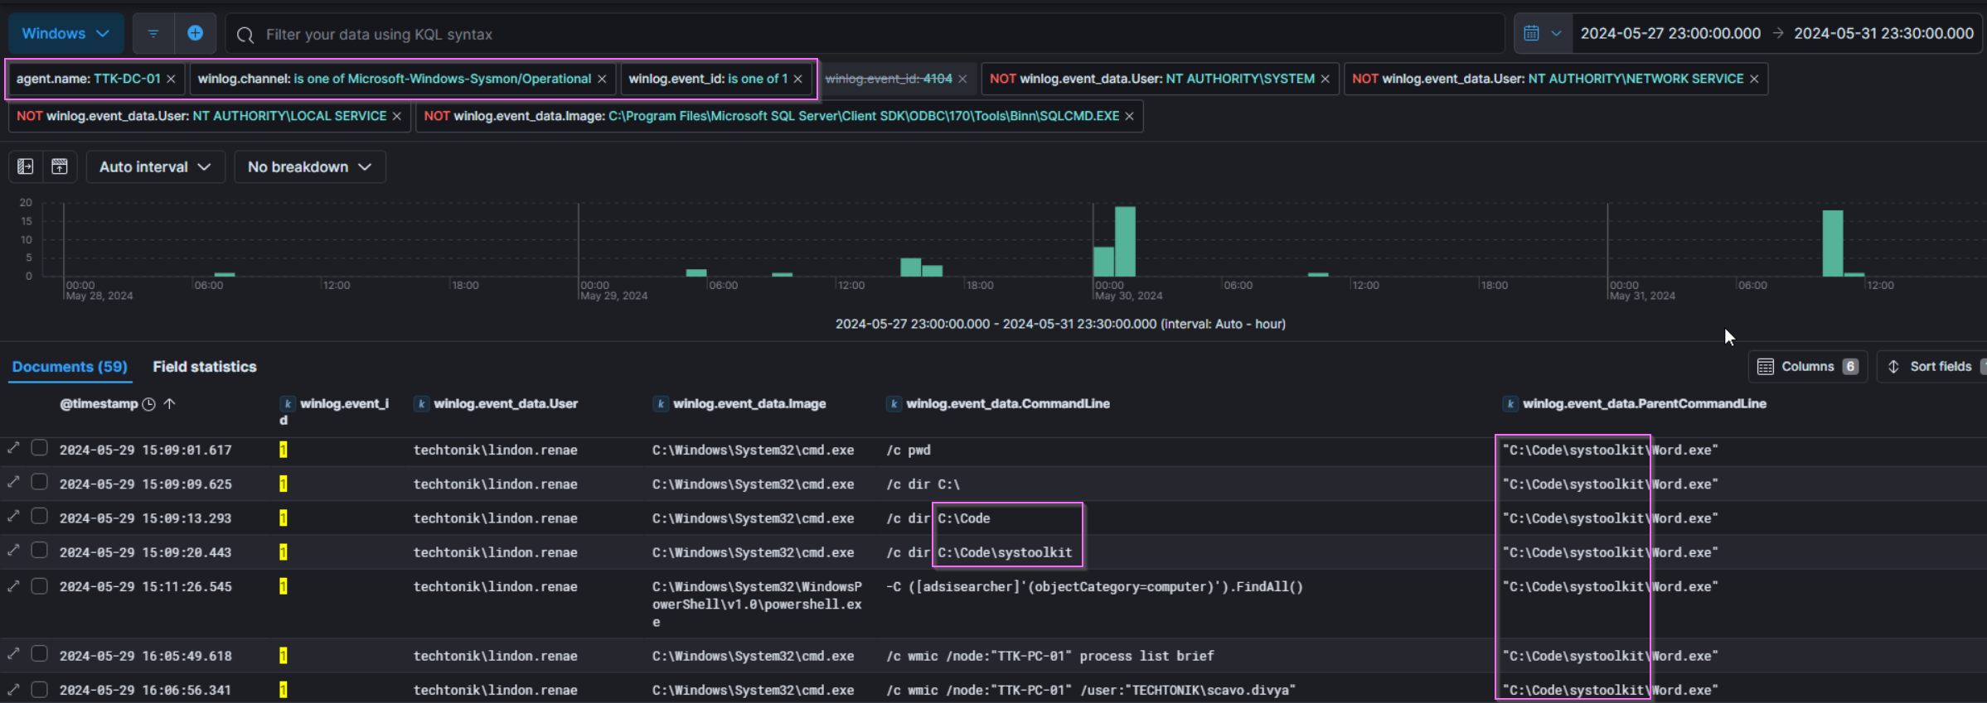
Task: Open the calendar date quick menu
Action: tap(1542, 34)
